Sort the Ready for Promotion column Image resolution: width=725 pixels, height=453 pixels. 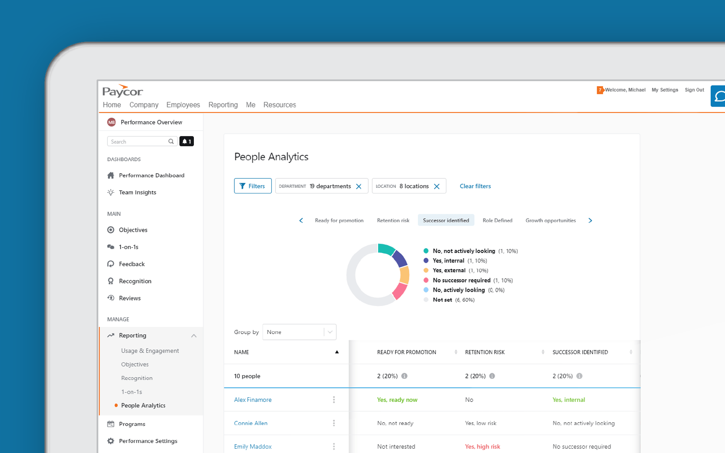[x=456, y=352]
